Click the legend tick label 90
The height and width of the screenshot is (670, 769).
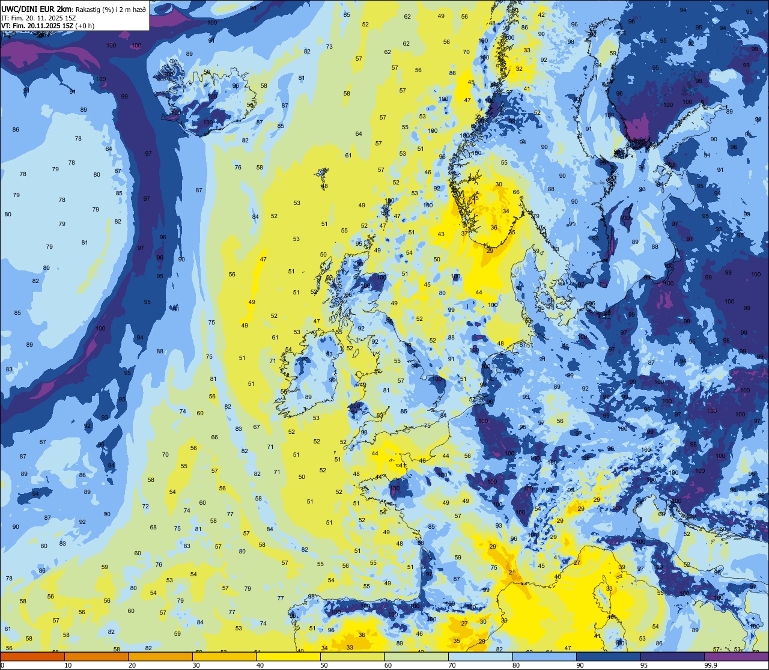(580, 665)
